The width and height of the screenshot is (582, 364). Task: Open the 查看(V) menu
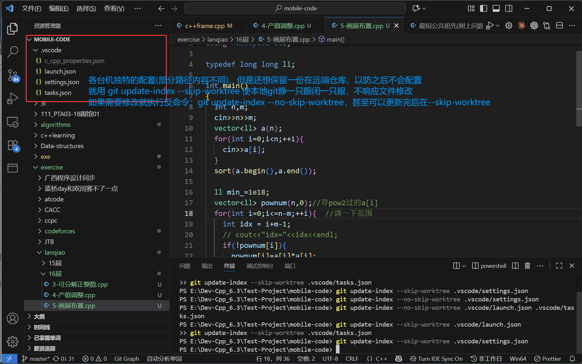114,8
